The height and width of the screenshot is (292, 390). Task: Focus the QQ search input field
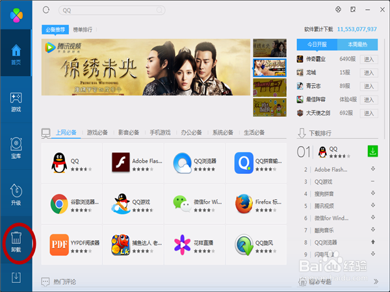point(112,10)
